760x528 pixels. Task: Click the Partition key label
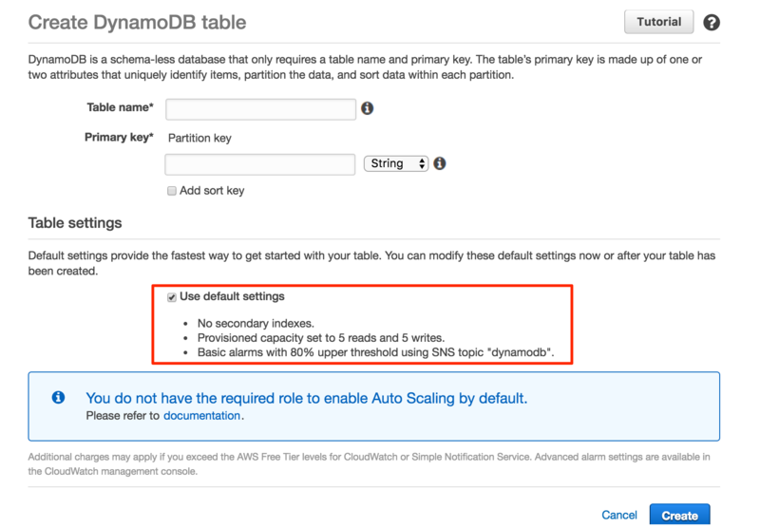point(199,138)
